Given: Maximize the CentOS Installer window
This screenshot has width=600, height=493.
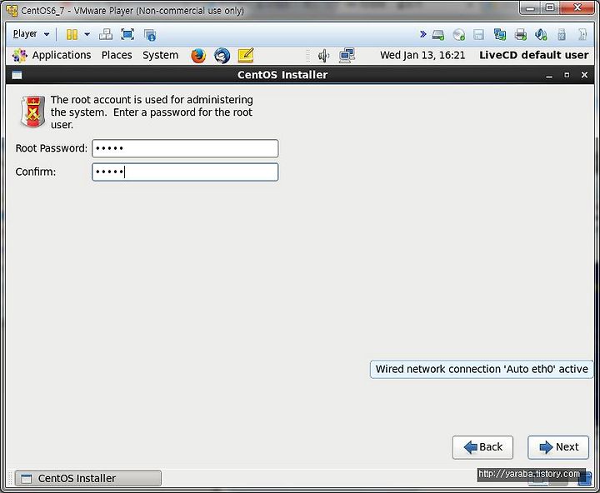Looking at the screenshot, I should pyautogui.click(x=567, y=75).
